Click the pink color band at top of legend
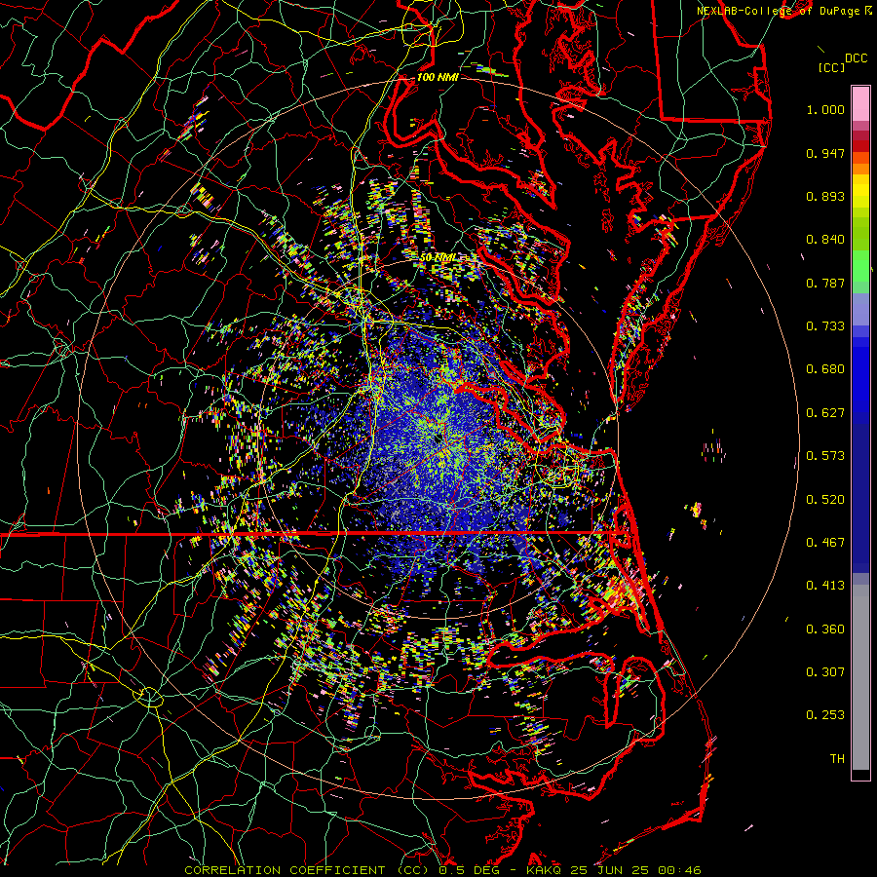 tap(860, 104)
